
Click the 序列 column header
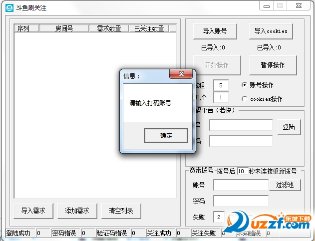pos(26,28)
